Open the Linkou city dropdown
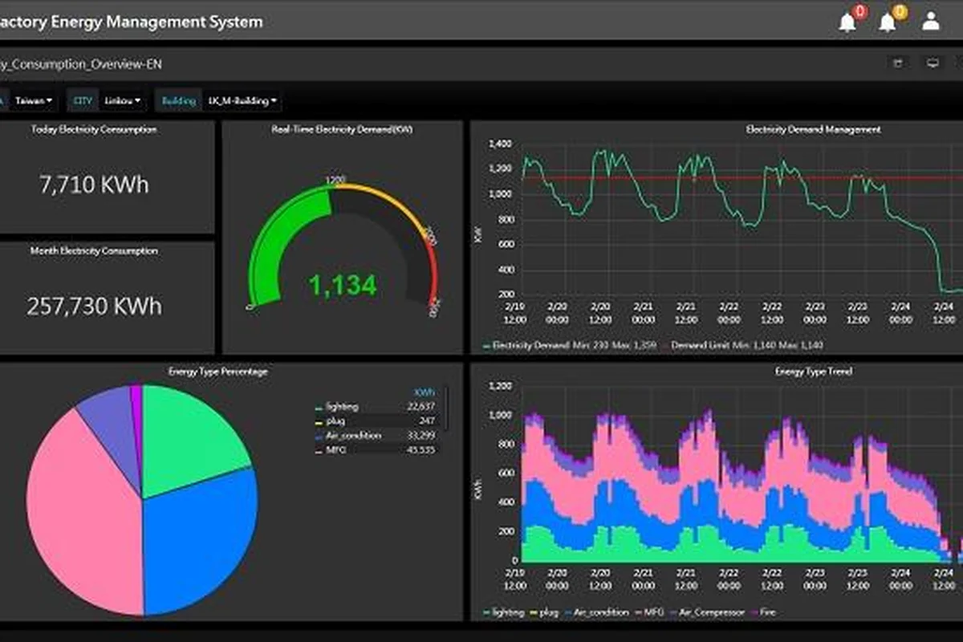The width and height of the screenshot is (963, 642). pos(124,101)
